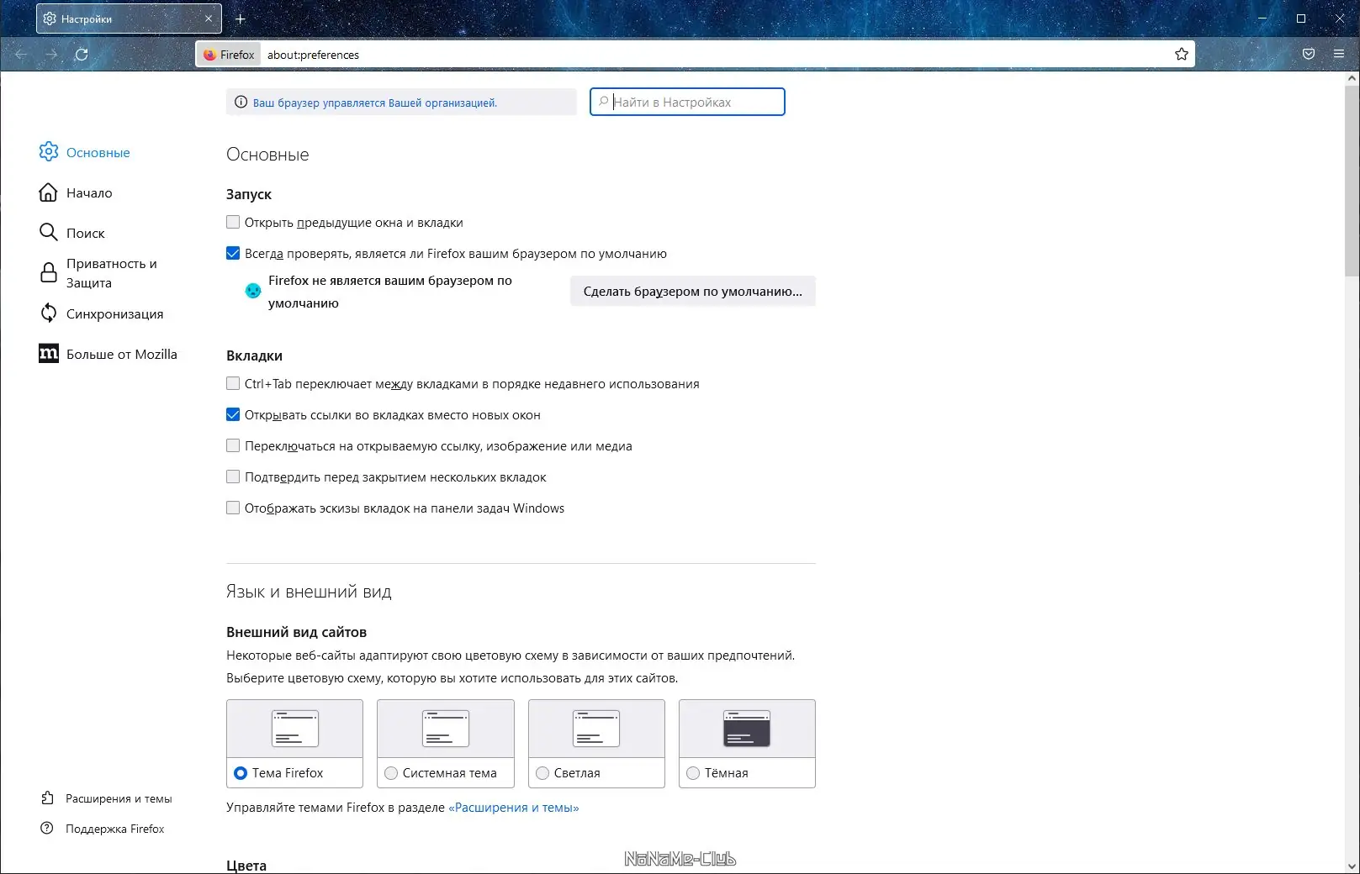The image size is (1360, 874).
Task: Open Поддержка Firefox support link
Action: point(115,829)
